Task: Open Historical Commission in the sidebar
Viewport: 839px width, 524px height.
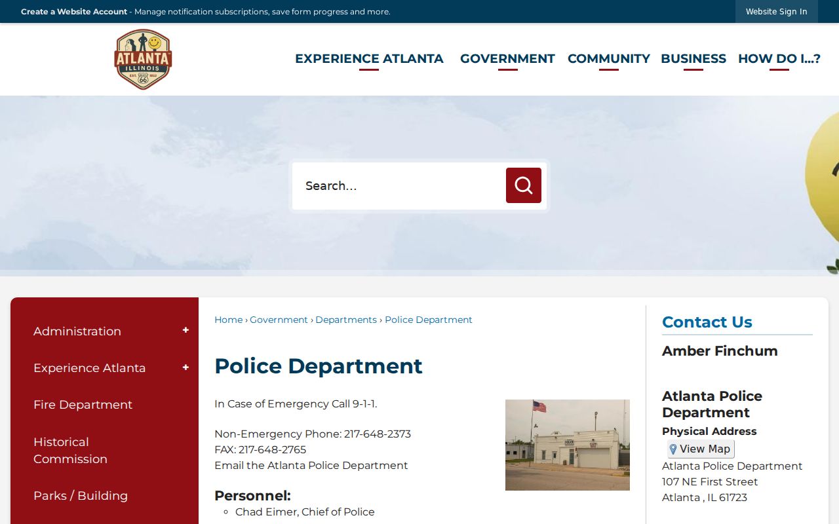Action: pos(71,451)
